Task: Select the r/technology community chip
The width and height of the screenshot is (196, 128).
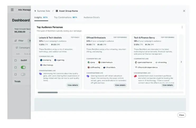Action: 47,65
